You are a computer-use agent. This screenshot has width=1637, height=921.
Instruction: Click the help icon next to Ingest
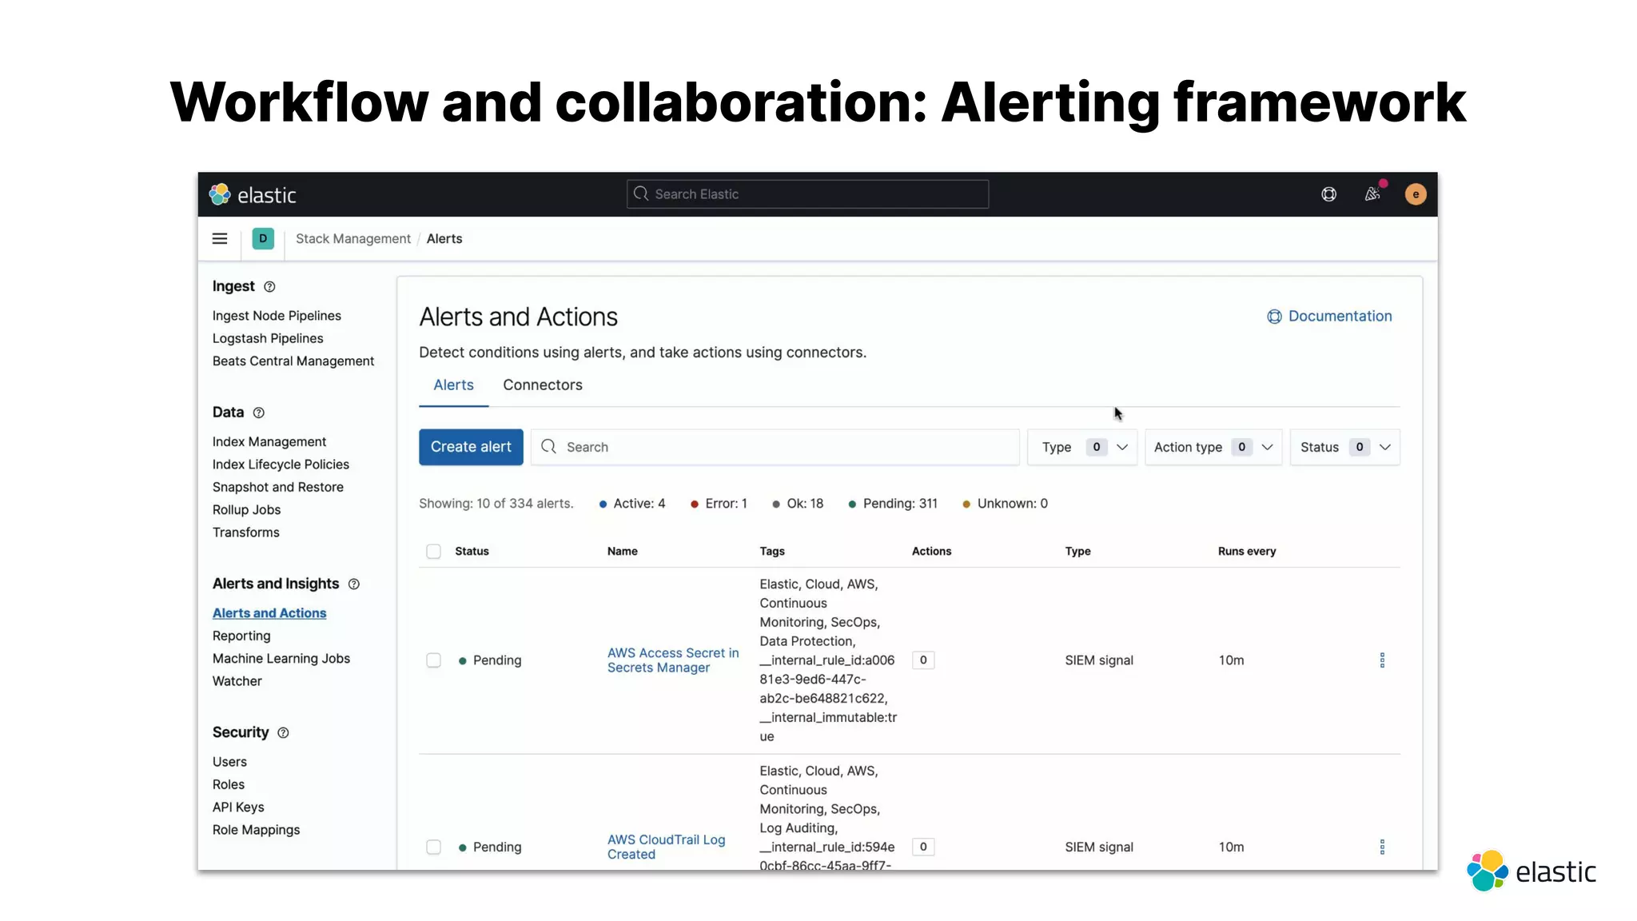pos(269,287)
